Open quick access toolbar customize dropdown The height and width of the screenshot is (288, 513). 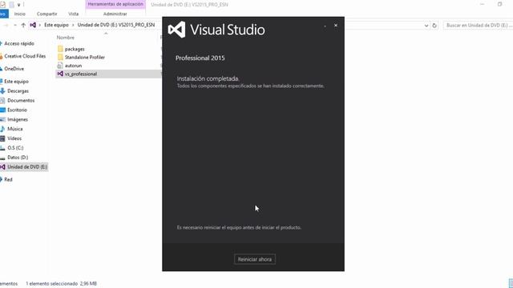pyautogui.click(x=18, y=5)
